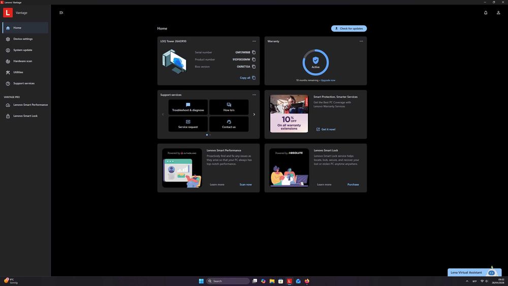Click Check for updates button

[x=349, y=28]
